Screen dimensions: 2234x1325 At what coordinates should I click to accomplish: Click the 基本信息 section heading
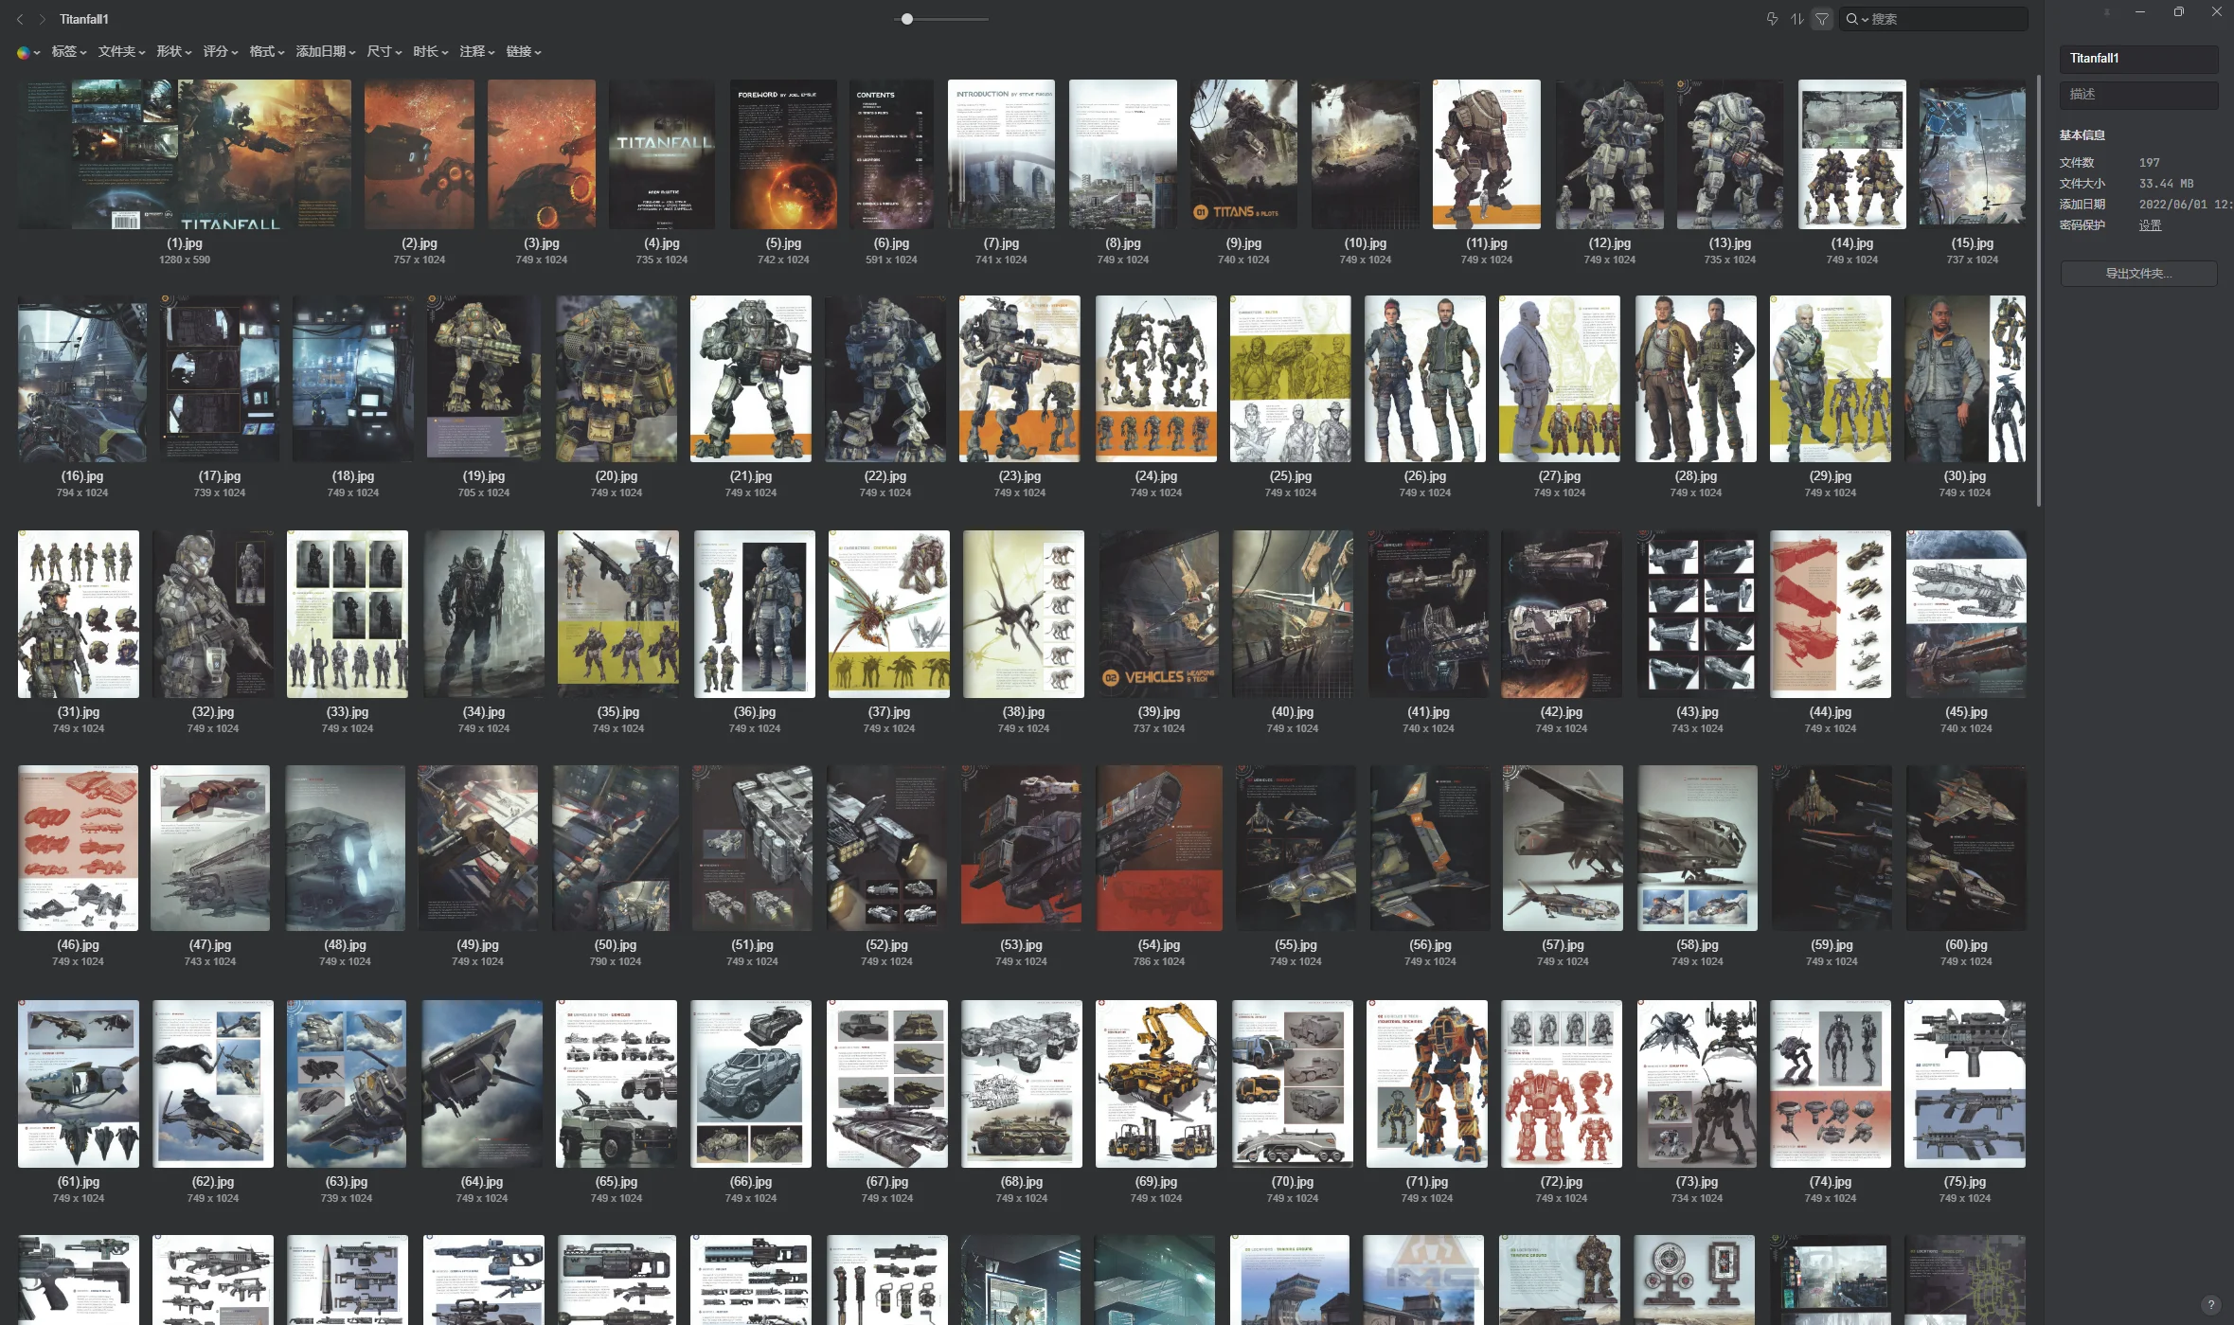pyautogui.click(x=2082, y=135)
